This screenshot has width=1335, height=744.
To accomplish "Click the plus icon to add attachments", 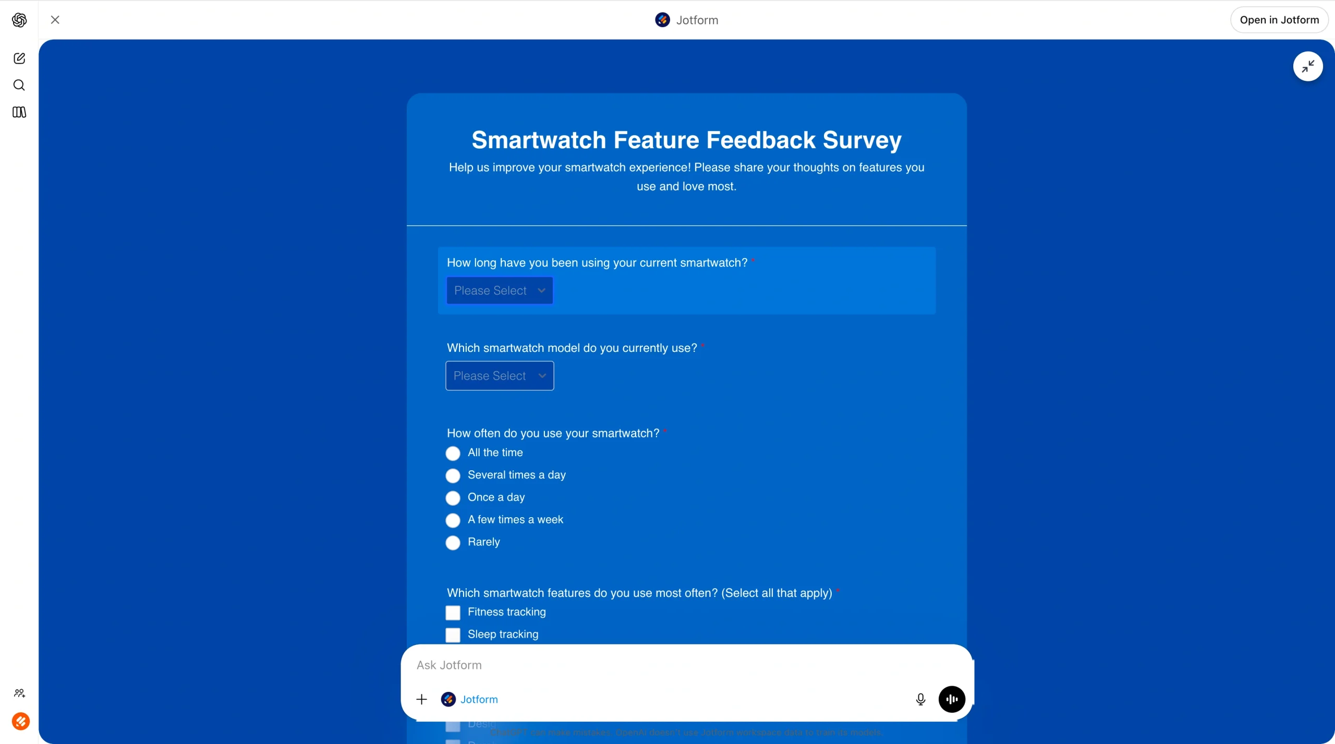I will tap(421, 699).
